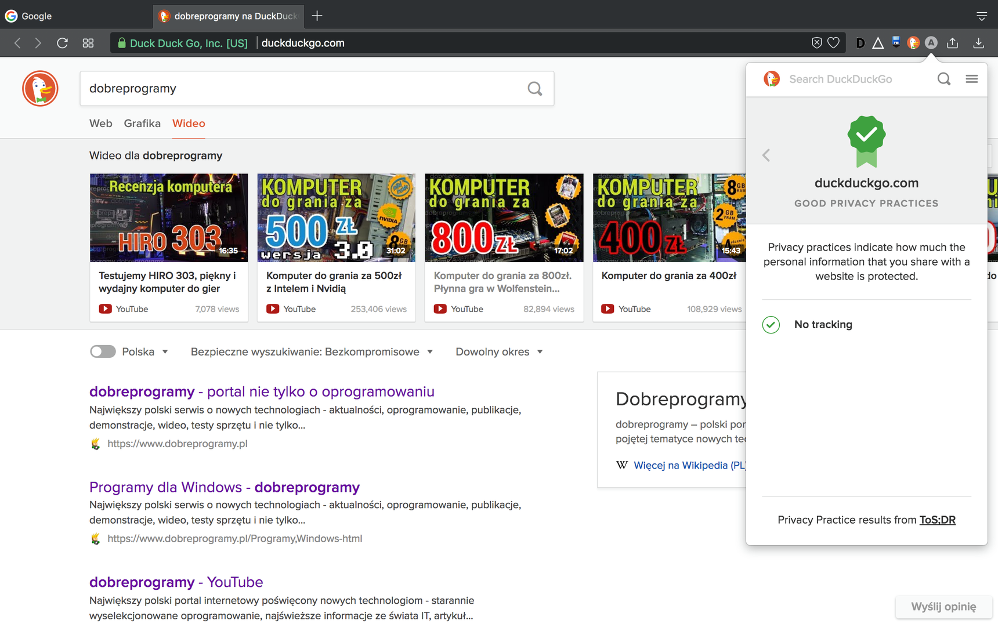Open the blue floppy disk extension
The image size is (998, 624).
(x=896, y=42)
